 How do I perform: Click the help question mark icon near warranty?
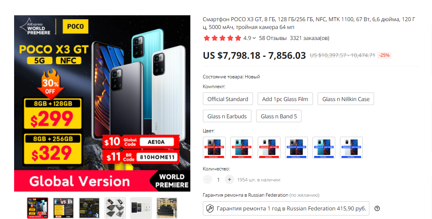[377, 208]
